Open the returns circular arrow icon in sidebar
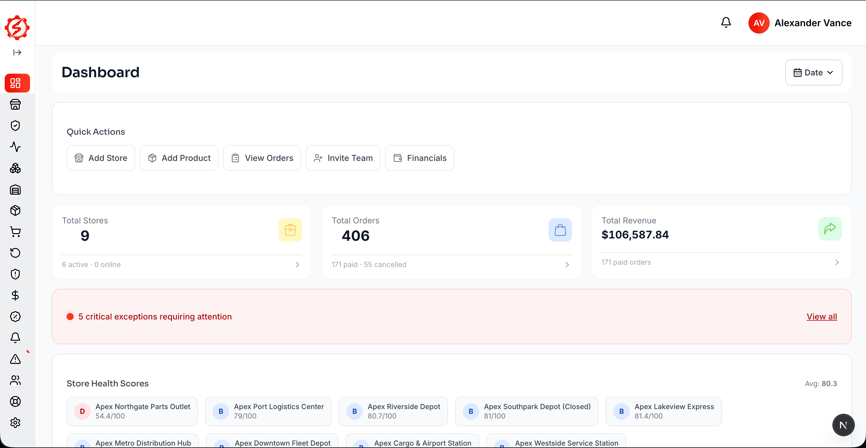The height and width of the screenshot is (448, 866). point(15,253)
